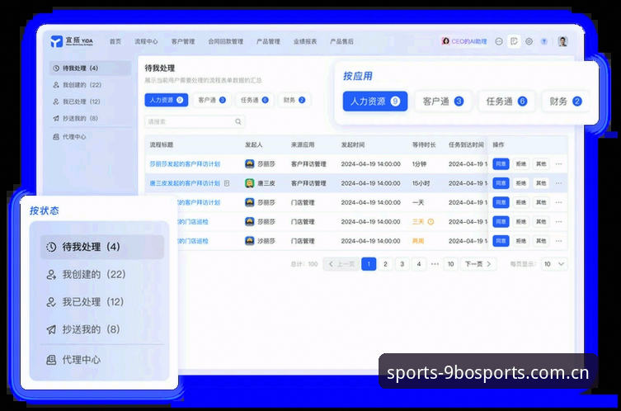Open 产品管理 in top navigation

[268, 41]
